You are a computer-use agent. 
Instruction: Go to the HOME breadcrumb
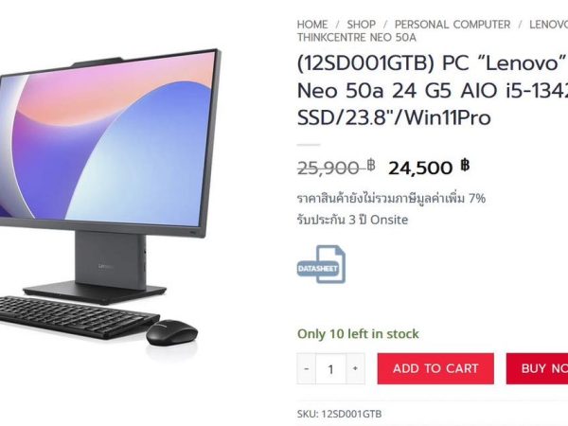[312, 25]
